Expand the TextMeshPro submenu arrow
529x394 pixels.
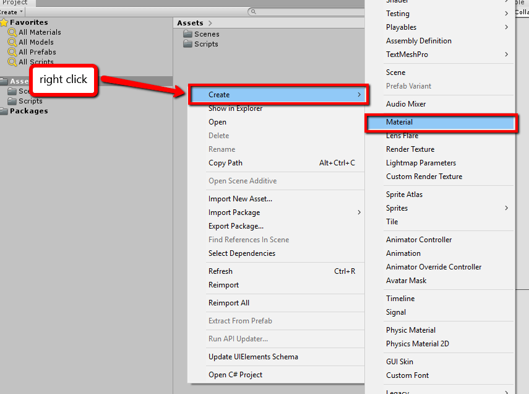coord(506,54)
